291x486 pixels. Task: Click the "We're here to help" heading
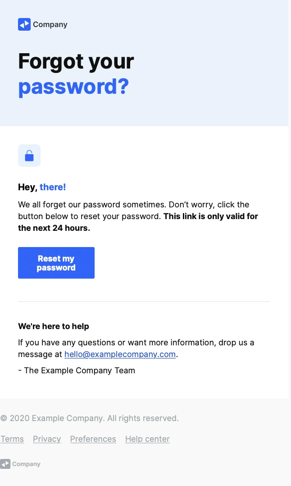tap(54, 326)
